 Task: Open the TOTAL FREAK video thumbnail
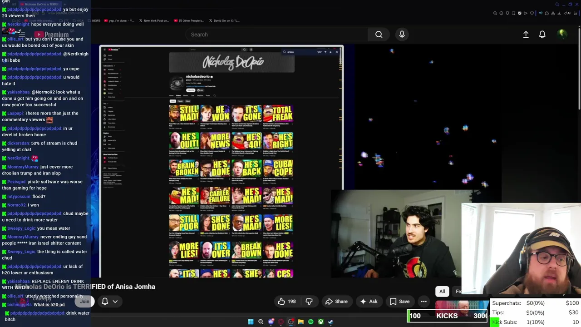click(x=278, y=114)
